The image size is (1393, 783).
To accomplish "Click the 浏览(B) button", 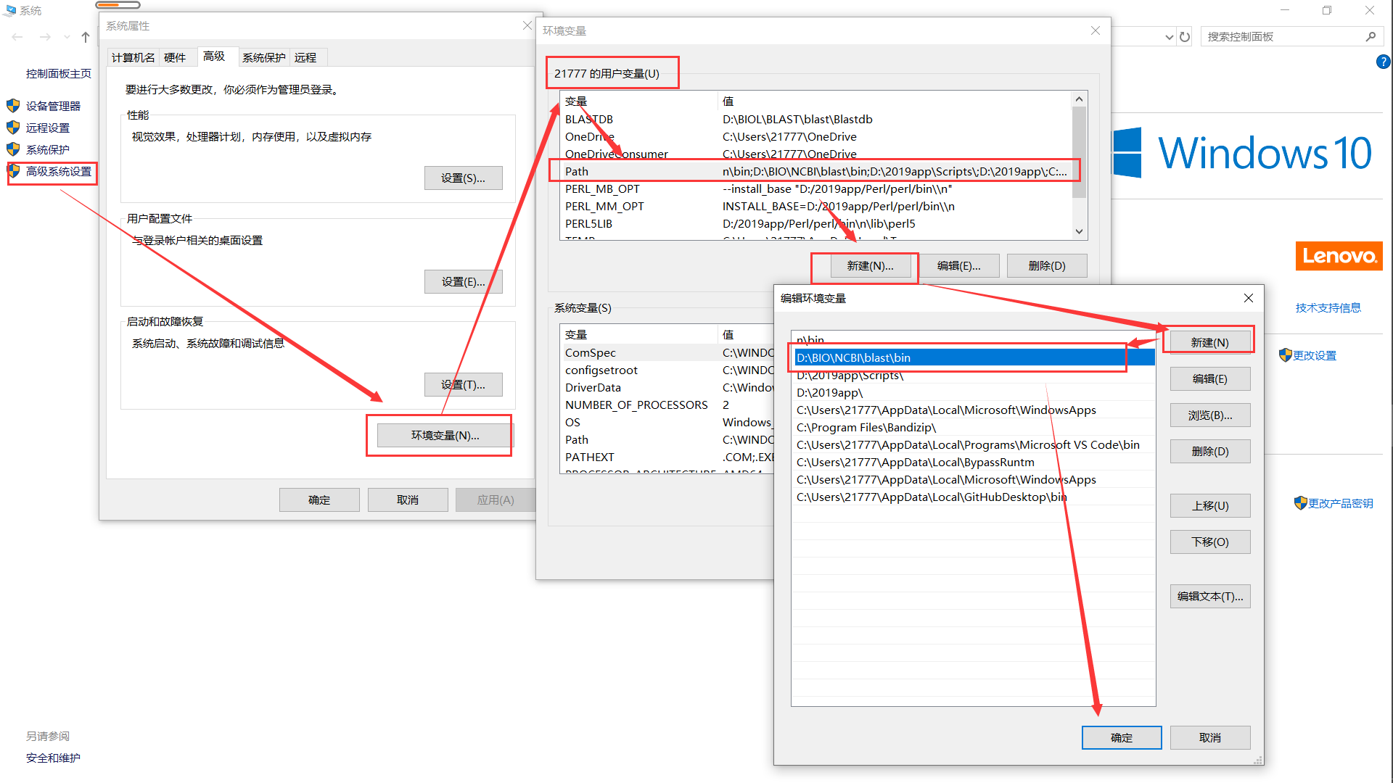I will [x=1209, y=415].
